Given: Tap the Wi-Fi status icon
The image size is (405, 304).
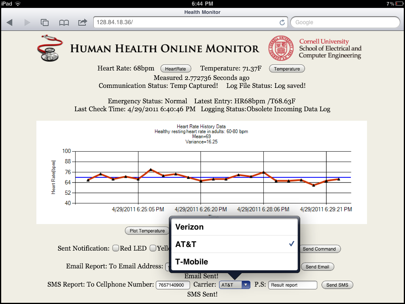Looking at the screenshot, I should coord(18,4).
